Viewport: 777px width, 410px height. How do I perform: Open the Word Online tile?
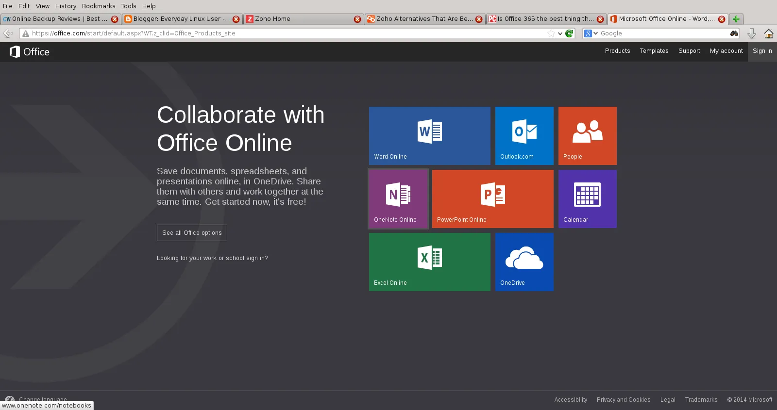coord(429,136)
